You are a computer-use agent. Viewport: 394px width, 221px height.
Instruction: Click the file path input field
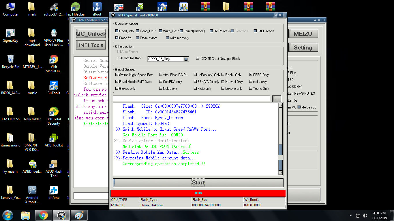[x=191, y=98]
